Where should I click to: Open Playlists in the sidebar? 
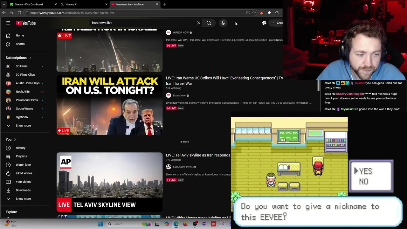(x=21, y=156)
